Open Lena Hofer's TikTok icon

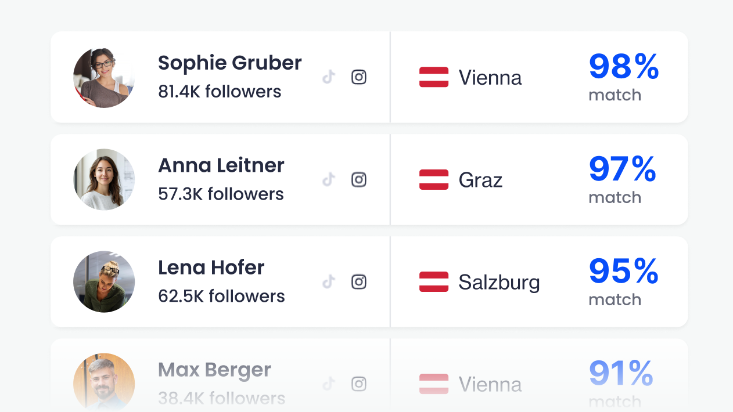[x=329, y=281]
